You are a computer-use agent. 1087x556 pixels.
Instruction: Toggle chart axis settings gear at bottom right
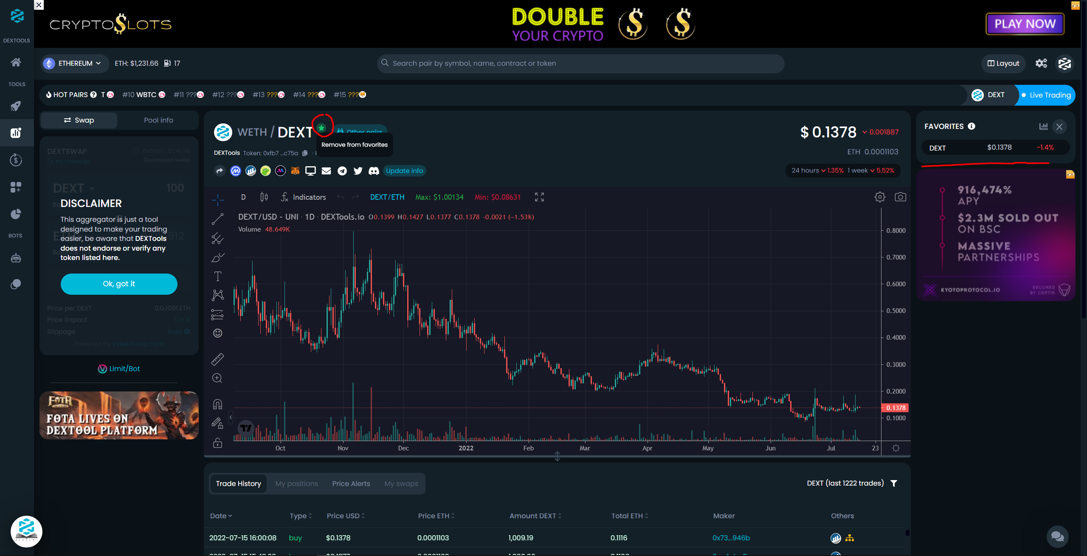[x=896, y=448]
